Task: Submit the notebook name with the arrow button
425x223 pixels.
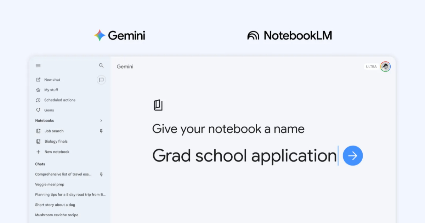Action: click(x=352, y=155)
